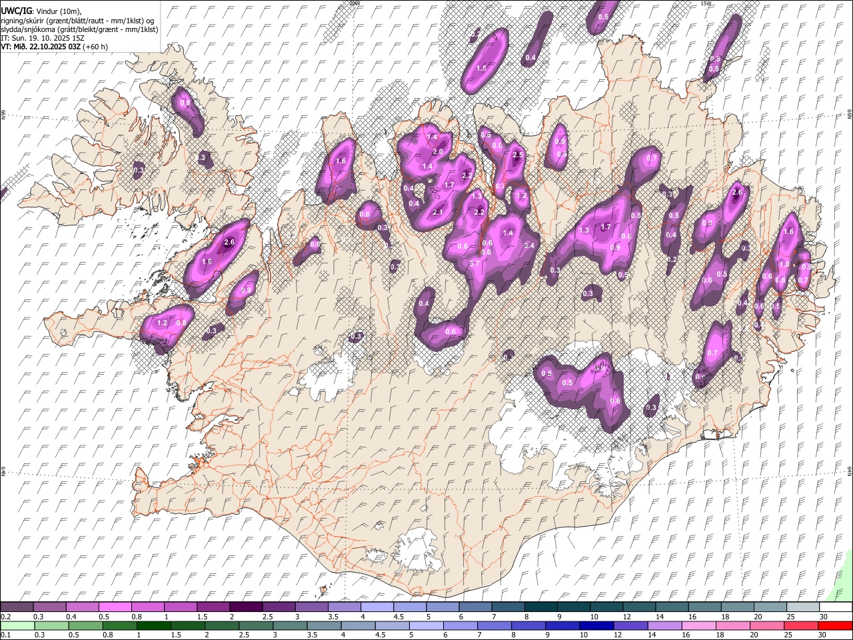Pick the pale grey upper swatch between 25 and 30
Viewport: 853px width, 640px height.
pyautogui.click(x=802, y=607)
